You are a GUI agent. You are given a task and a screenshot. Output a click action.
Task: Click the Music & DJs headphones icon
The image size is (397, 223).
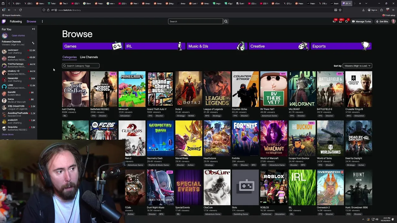coord(241,46)
